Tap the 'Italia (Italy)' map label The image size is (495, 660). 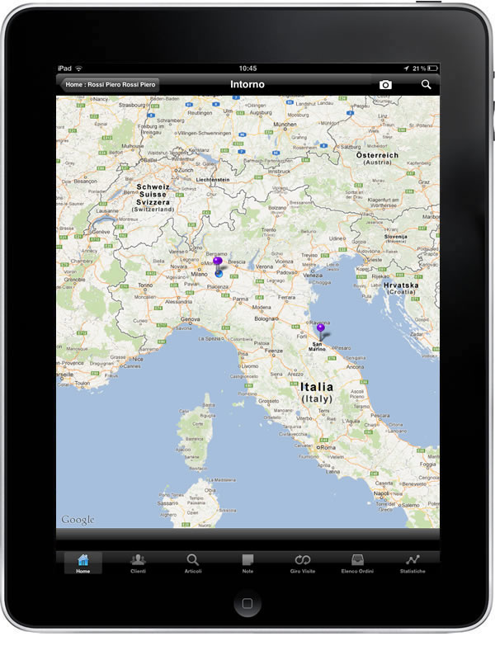[x=317, y=393]
